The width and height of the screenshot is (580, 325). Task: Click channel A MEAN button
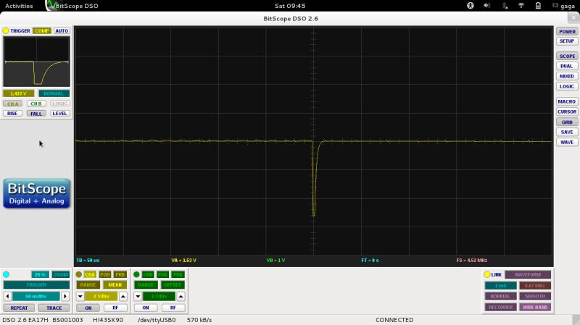pyautogui.click(x=115, y=284)
